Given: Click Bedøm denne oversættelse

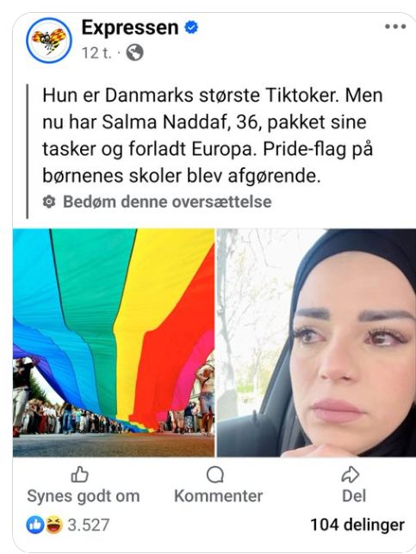Looking at the screenshot, I should (167, 202).
